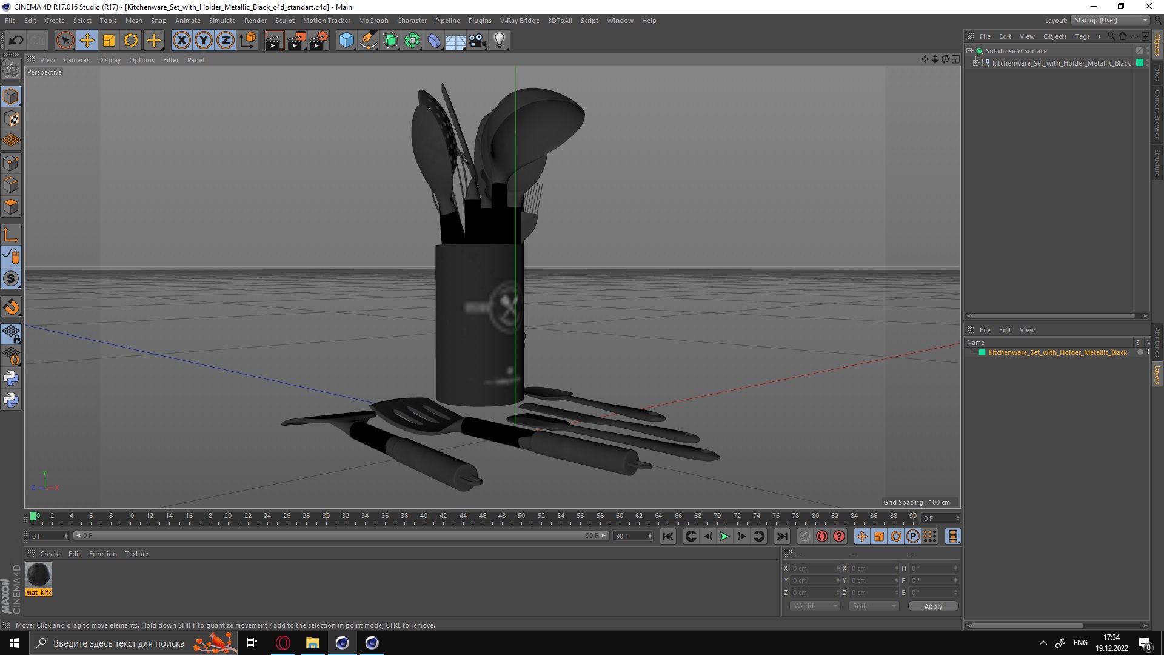
Task: Open the Layout Startup dropdown
Action: pos(1111,20)
